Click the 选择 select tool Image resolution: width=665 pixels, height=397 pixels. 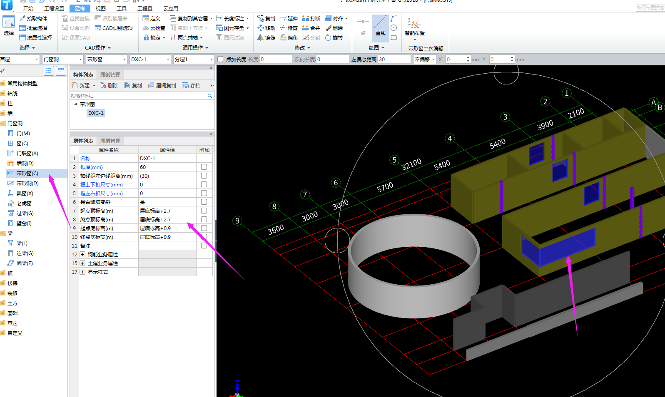pyautogui.click(x=8, y=26)
